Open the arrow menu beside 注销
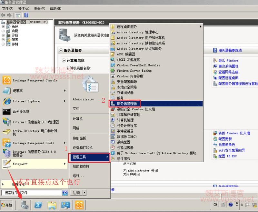Image resolution: width=258 pixels, height=212 pixels. pyautogui.click(x=84, y=193)
